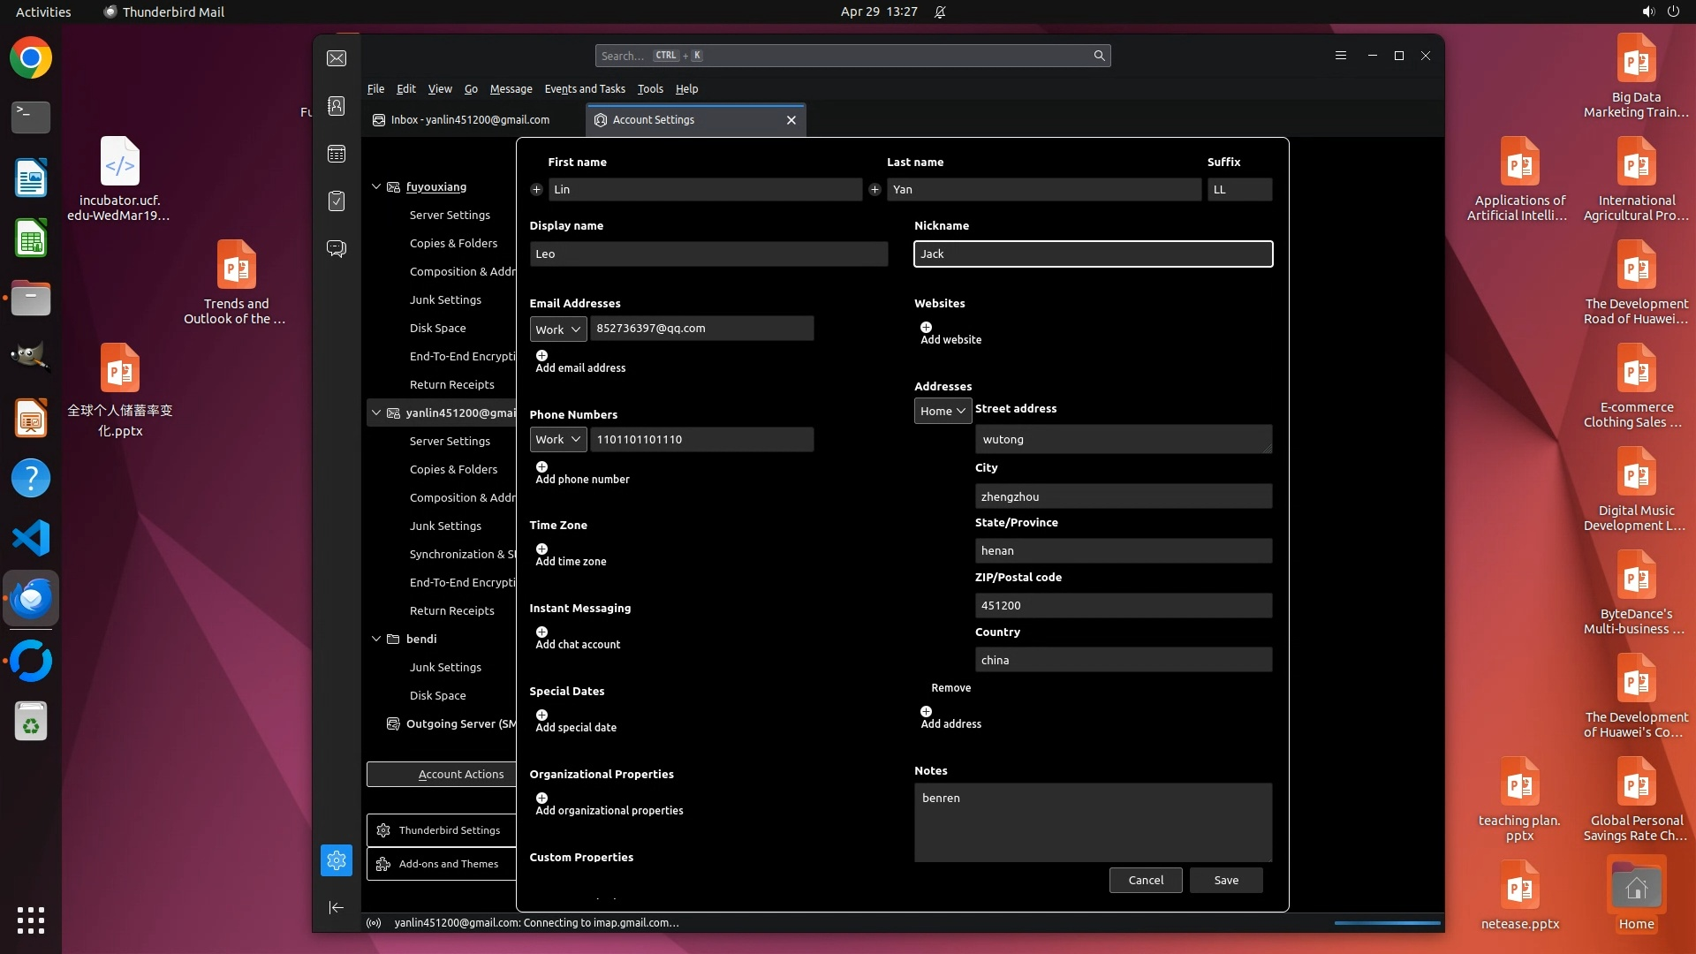Open the Address Book space icon
Viewport: 1696px width, 954px height.
[337, 106]
